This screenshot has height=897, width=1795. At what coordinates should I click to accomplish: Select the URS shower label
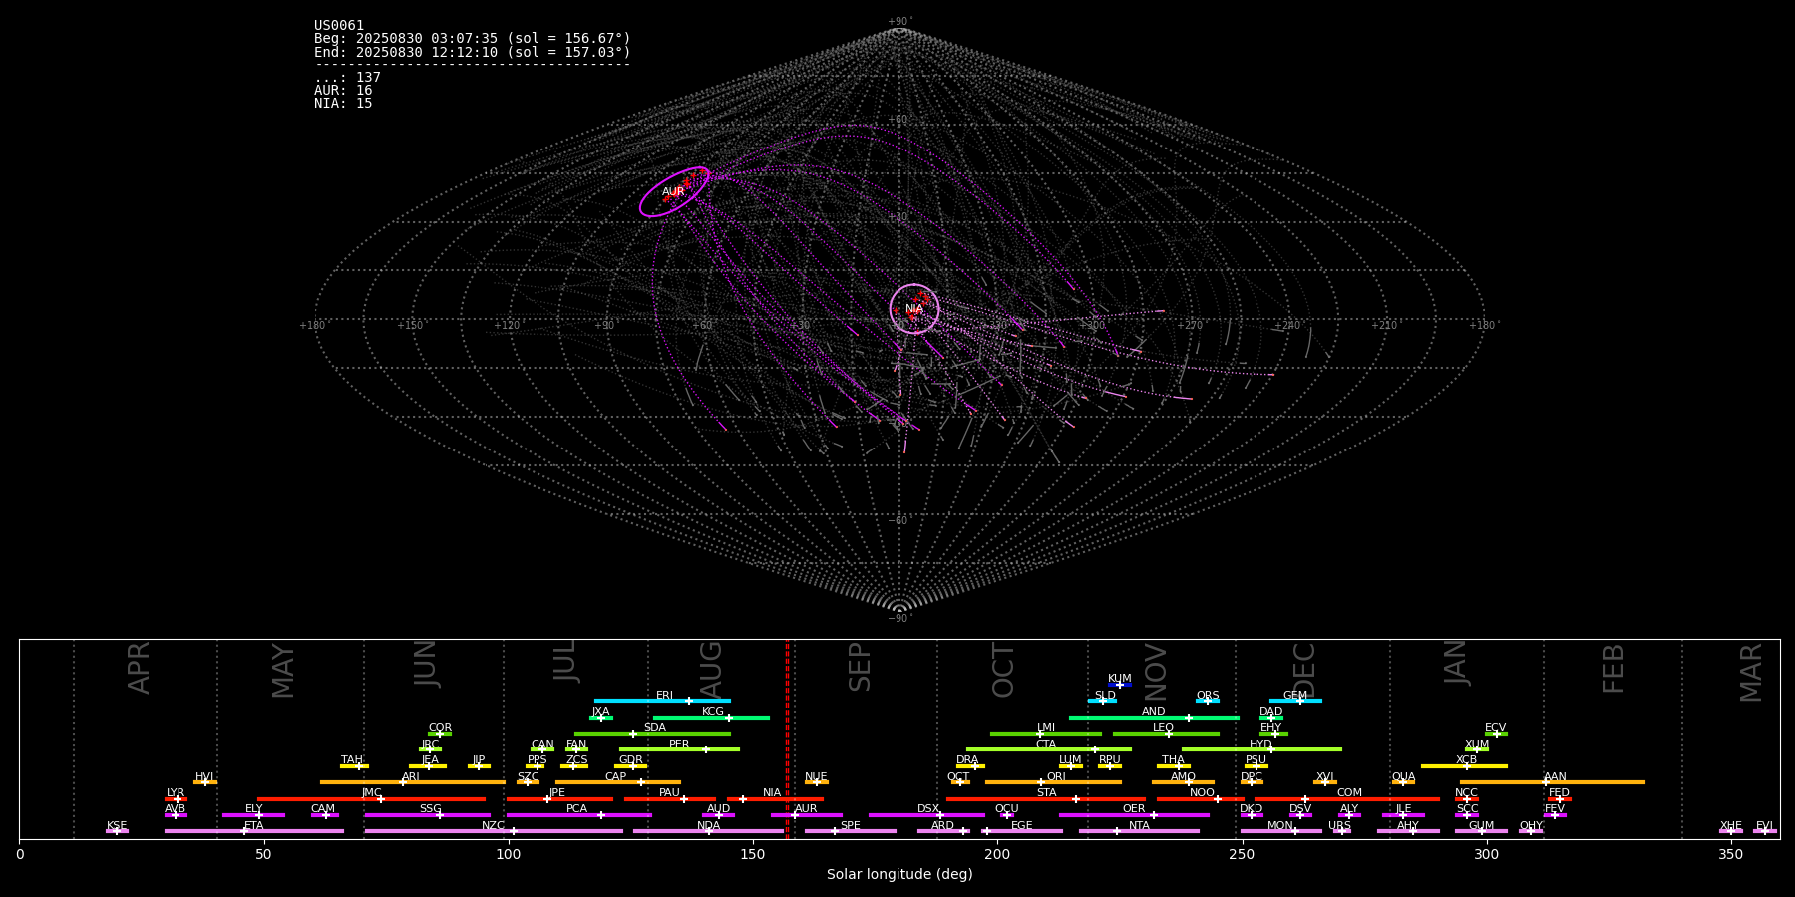click(1339, 826)
